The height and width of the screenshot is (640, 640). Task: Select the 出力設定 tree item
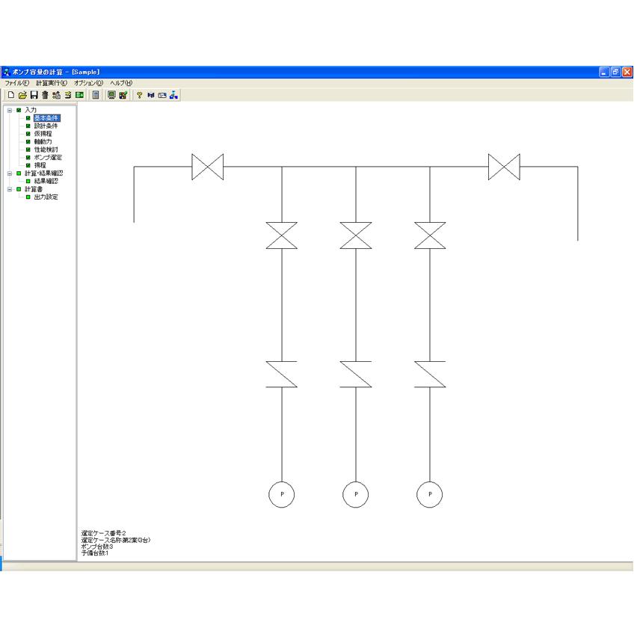click(x=46, y=197)
